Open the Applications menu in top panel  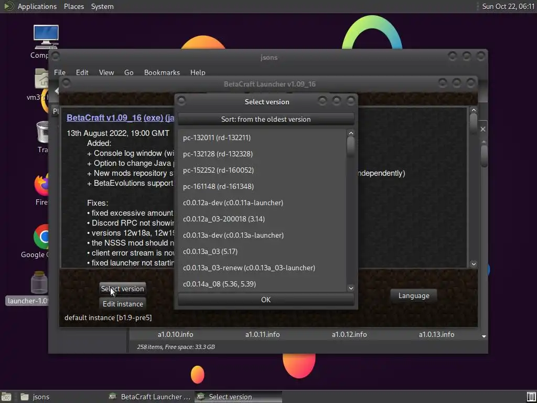(37, 6)
